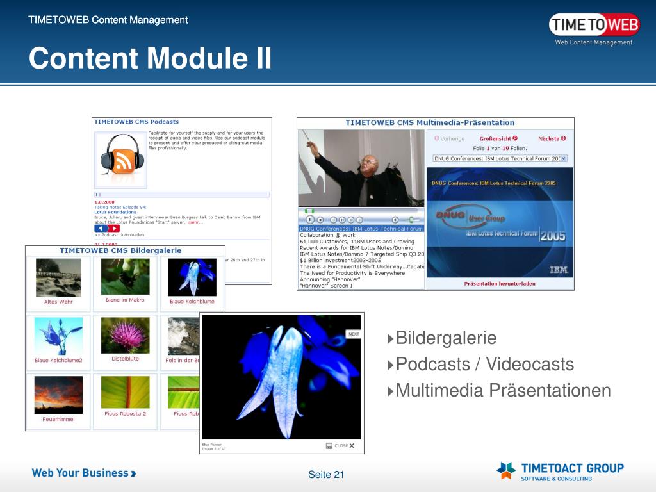656x492 pixels.
Task: Click the 'Biene im Makro' caption
Action: [125, 300]
